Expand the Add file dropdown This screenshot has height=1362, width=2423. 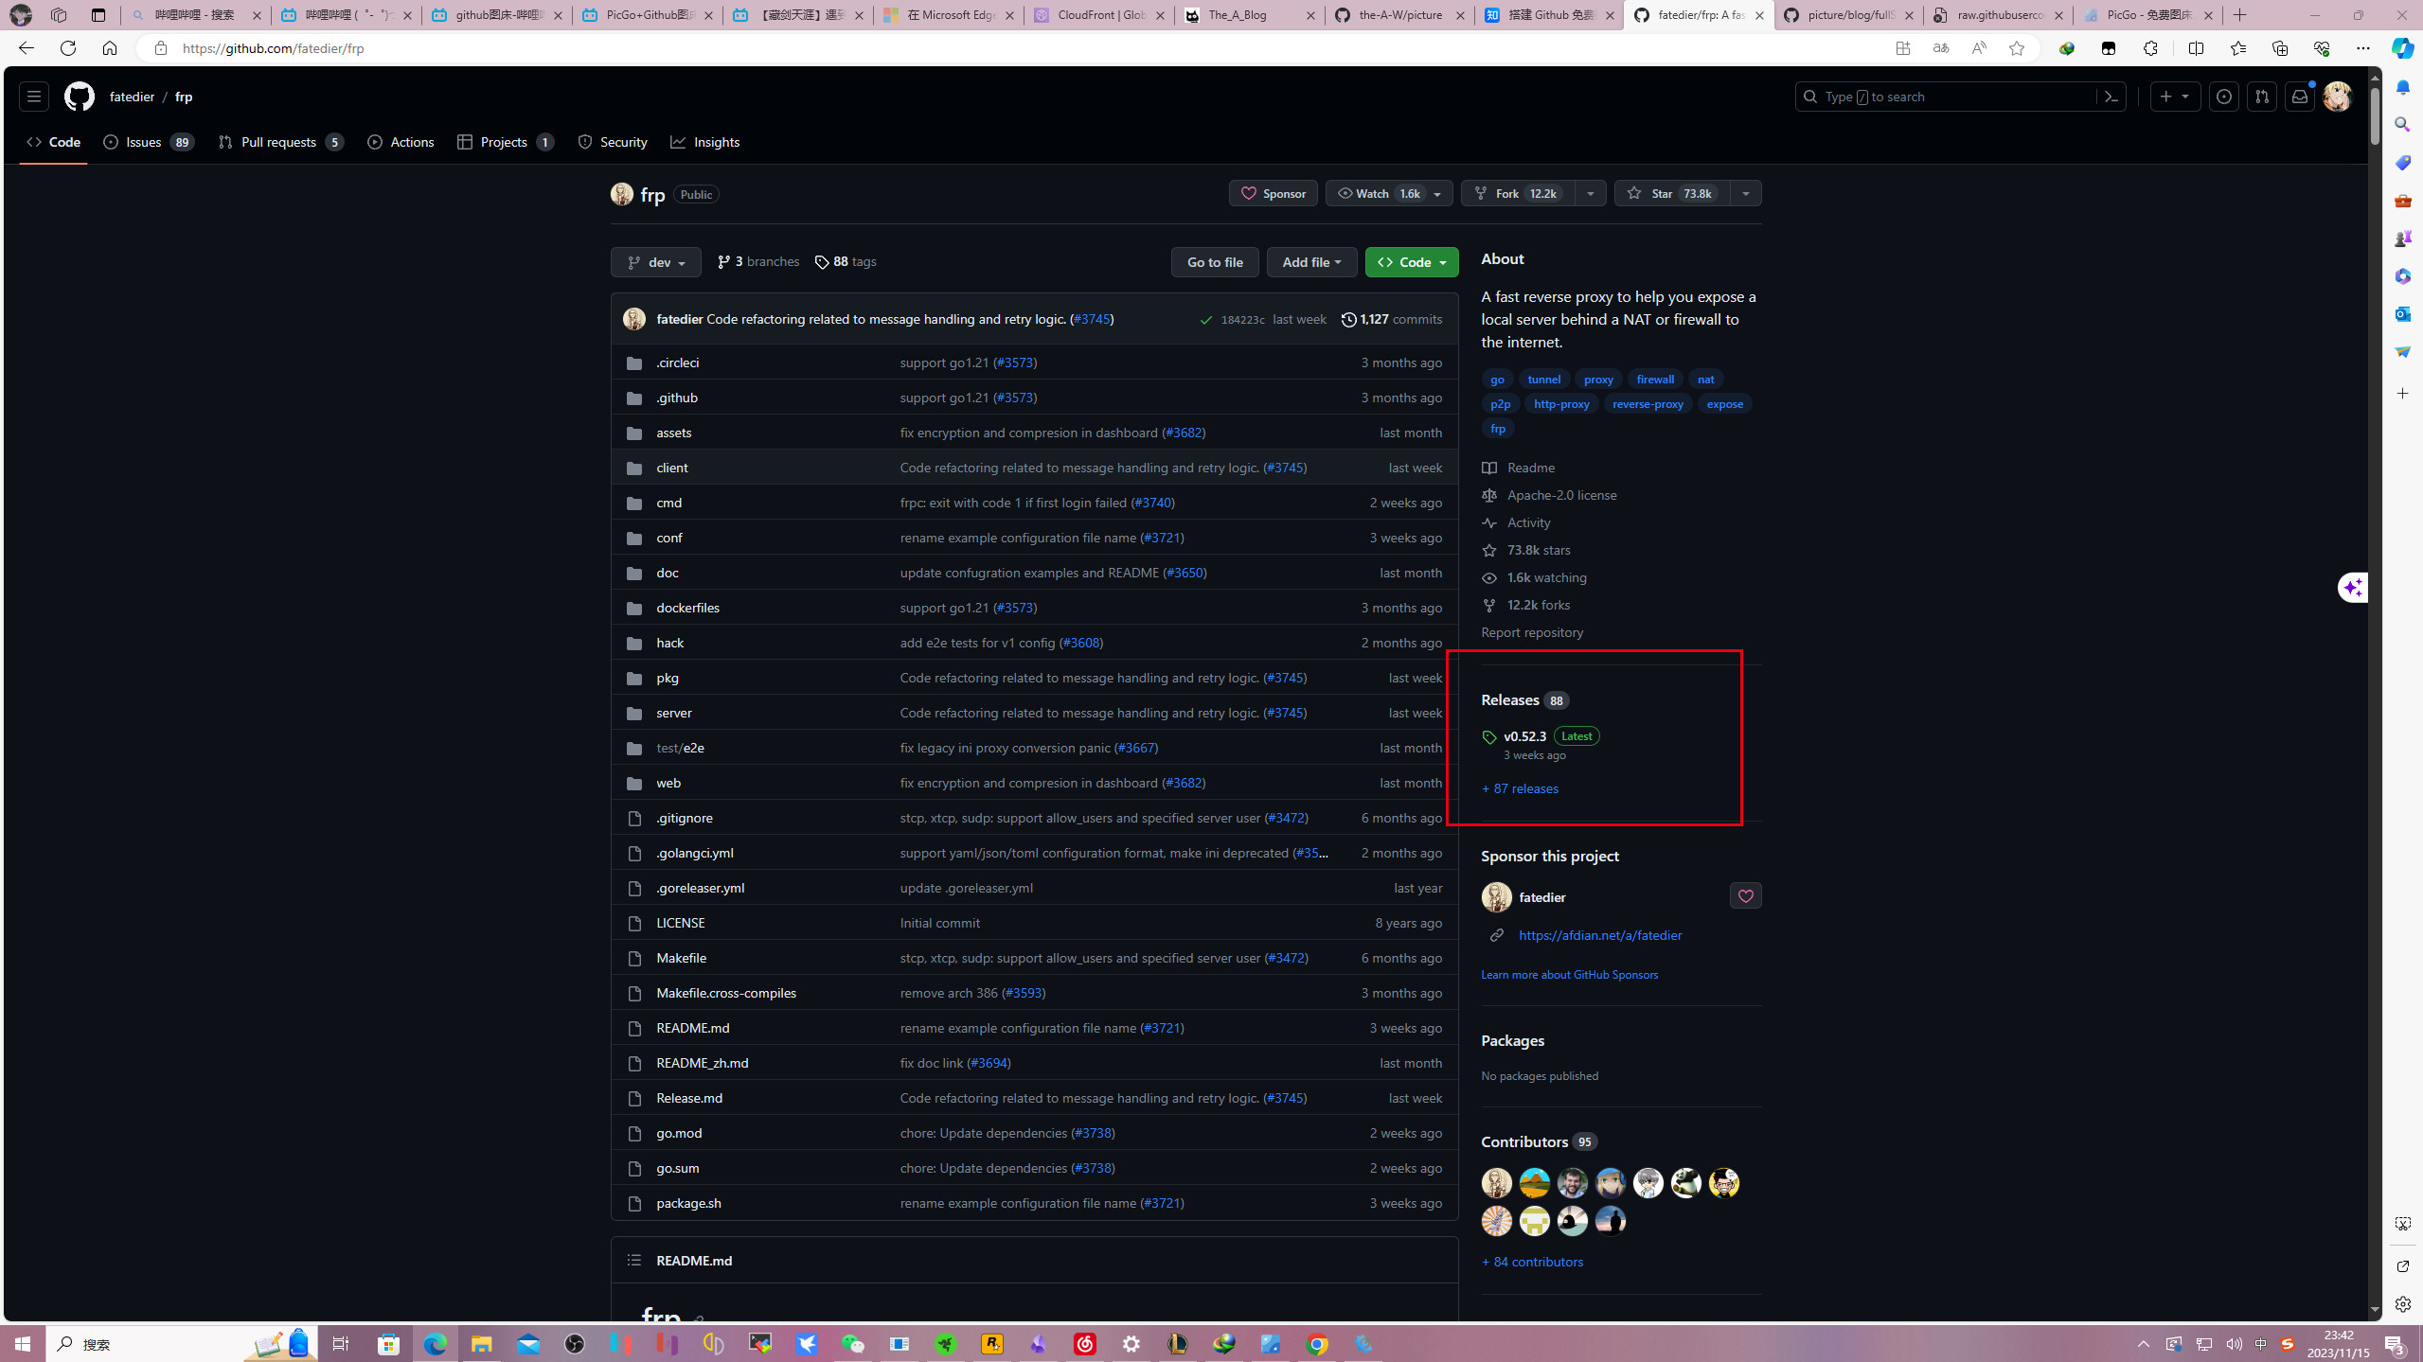click(1311, 262)
